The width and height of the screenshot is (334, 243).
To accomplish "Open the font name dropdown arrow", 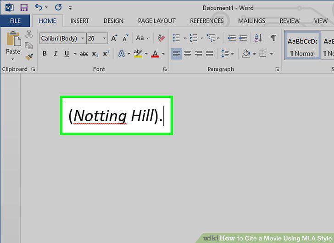I will (83, 39).
